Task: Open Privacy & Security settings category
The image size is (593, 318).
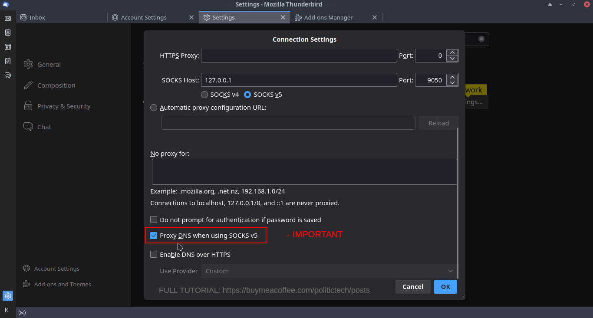Action: coord(57,106)
